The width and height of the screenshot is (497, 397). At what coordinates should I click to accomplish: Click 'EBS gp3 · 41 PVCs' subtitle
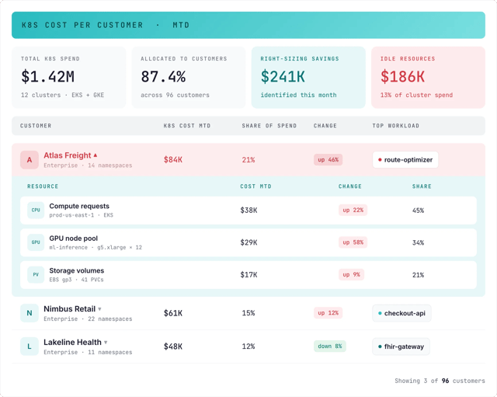click(x=76, y=280)
